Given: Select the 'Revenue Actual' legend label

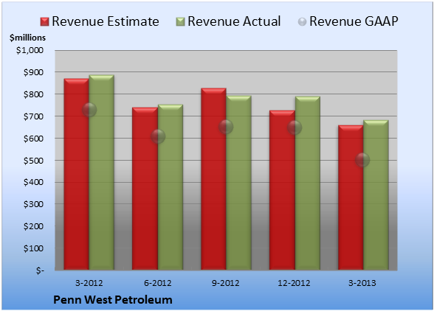Looking at the screenshot, I should point(234,21).
